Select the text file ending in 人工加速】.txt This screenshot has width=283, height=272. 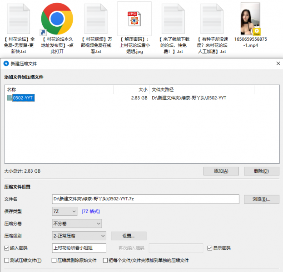coord(212,19)
